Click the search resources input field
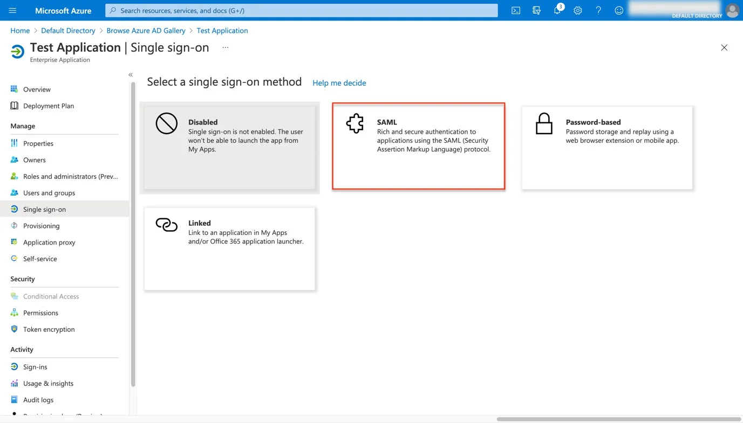Viewport: 743px width, 423px height. coord(302,10)
